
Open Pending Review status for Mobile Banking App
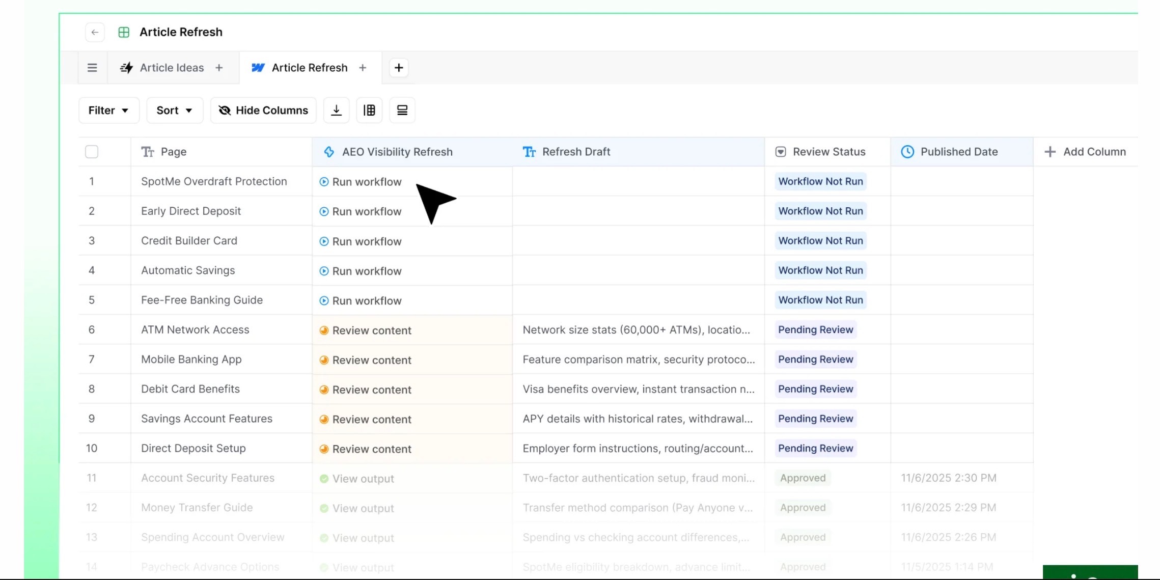tap(815, 359)
